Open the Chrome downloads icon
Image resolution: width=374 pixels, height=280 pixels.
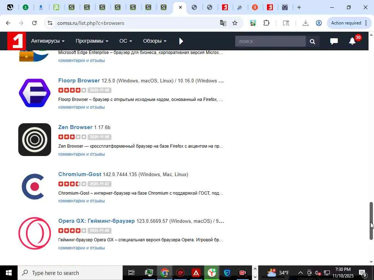tap(306, 23)
